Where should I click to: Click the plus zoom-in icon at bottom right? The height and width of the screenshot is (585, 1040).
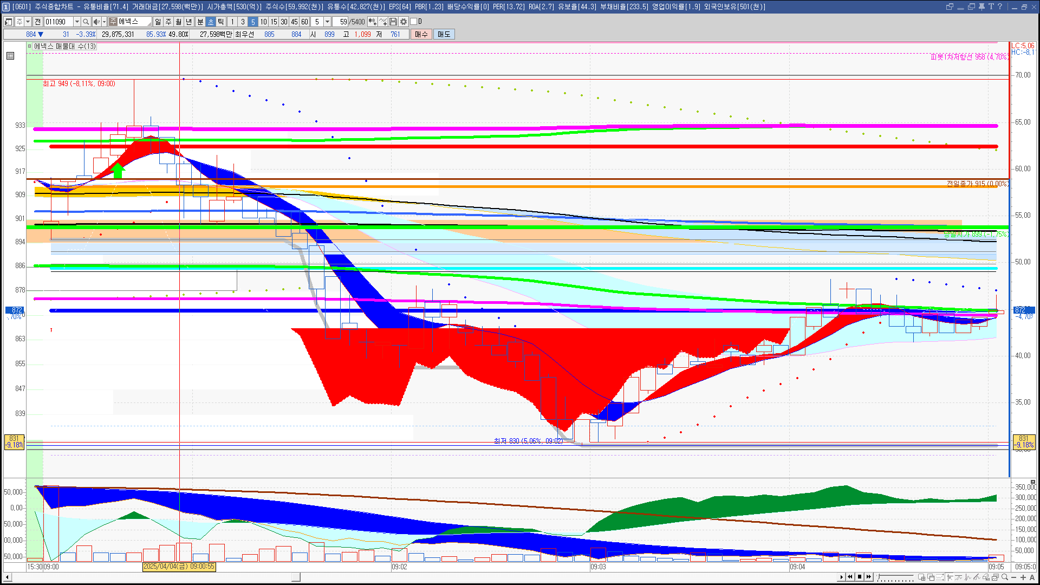coord(1023,577)
